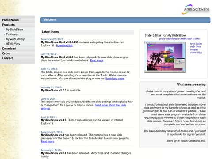Select the April 6, 2011 date
Screen dimensions: 212x159
48,117
